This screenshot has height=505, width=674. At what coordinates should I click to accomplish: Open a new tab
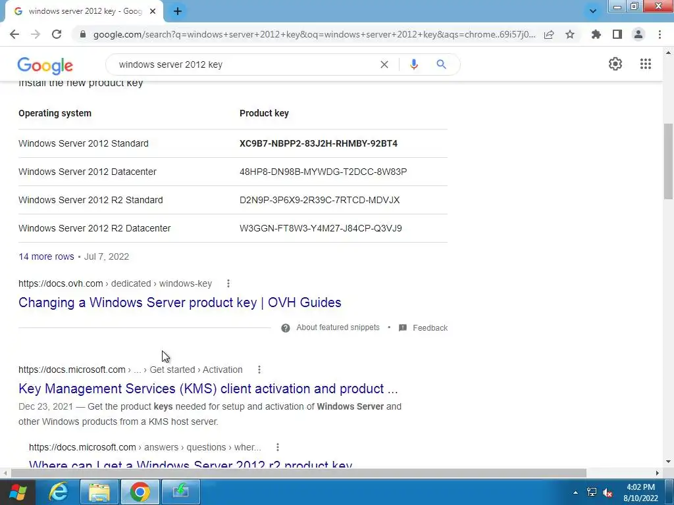pyautogui.click(x=178, y=11)
